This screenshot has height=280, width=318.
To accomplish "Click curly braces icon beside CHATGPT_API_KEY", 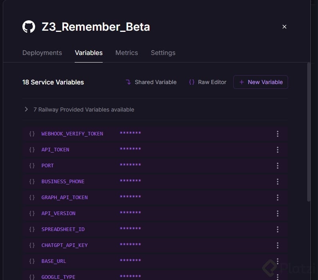I will point(32,245).
